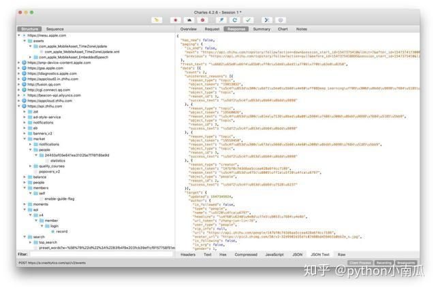Viewport: 436px width, 290px height.
Task: Show the Compressed response view
Action: tap(246, 255)
